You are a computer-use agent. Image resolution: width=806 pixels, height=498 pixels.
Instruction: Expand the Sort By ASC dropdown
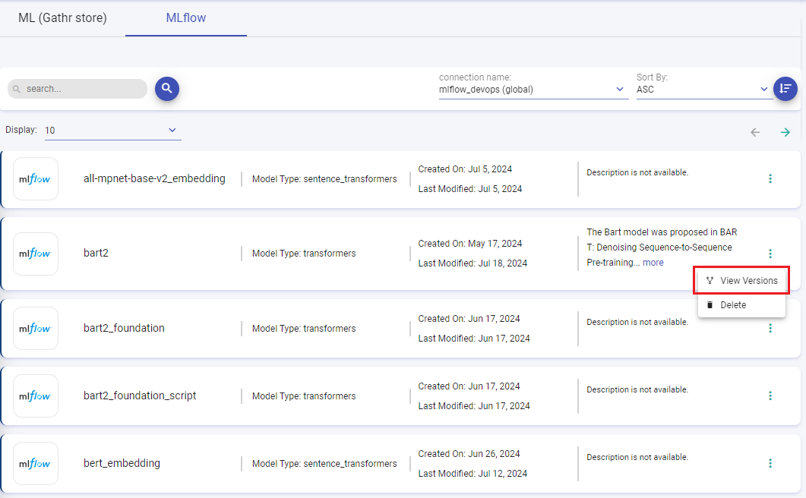703,90
